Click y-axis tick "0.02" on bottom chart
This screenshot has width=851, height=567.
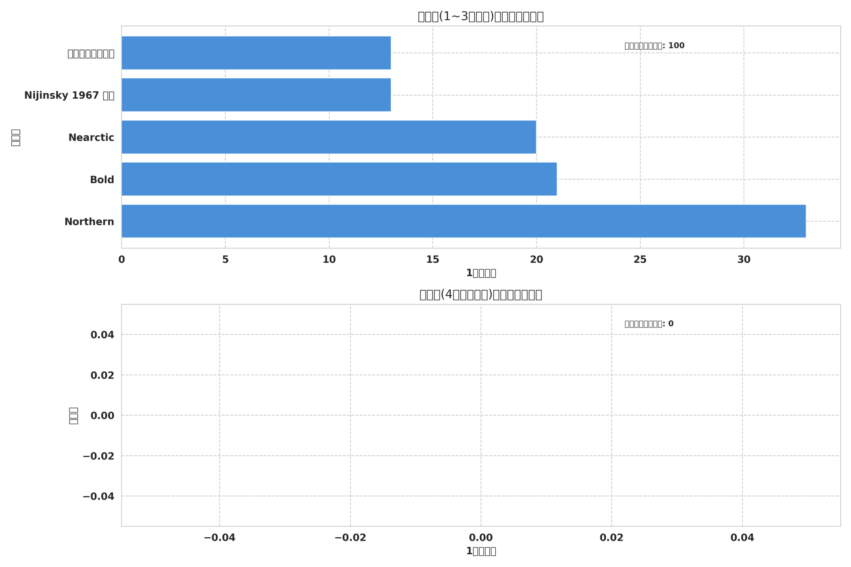(102, 375)
